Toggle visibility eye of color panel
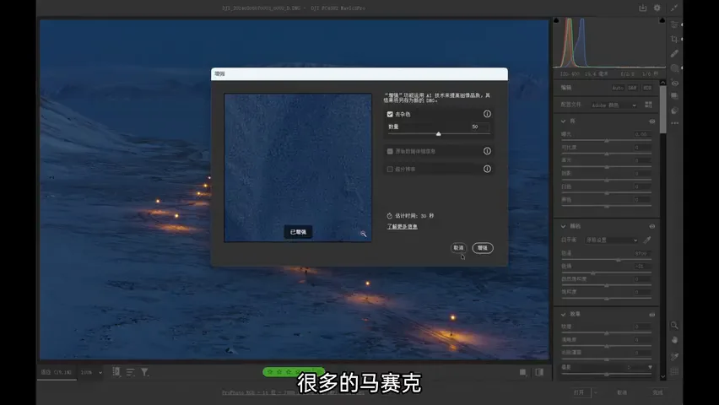This screenshot has height=405, width=719. [652, 227]
